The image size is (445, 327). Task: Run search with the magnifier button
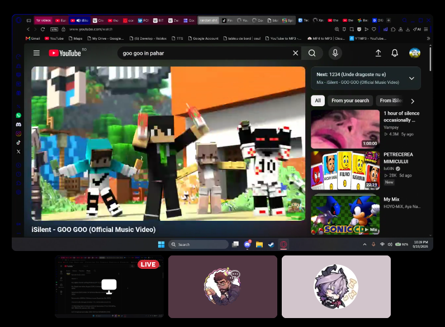(x=312, y=53)
